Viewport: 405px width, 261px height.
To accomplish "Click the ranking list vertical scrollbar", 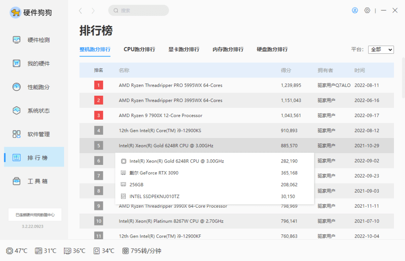I will (x=403, y=78).
